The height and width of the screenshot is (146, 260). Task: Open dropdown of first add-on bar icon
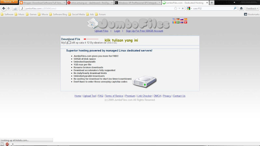coord(4,144)
